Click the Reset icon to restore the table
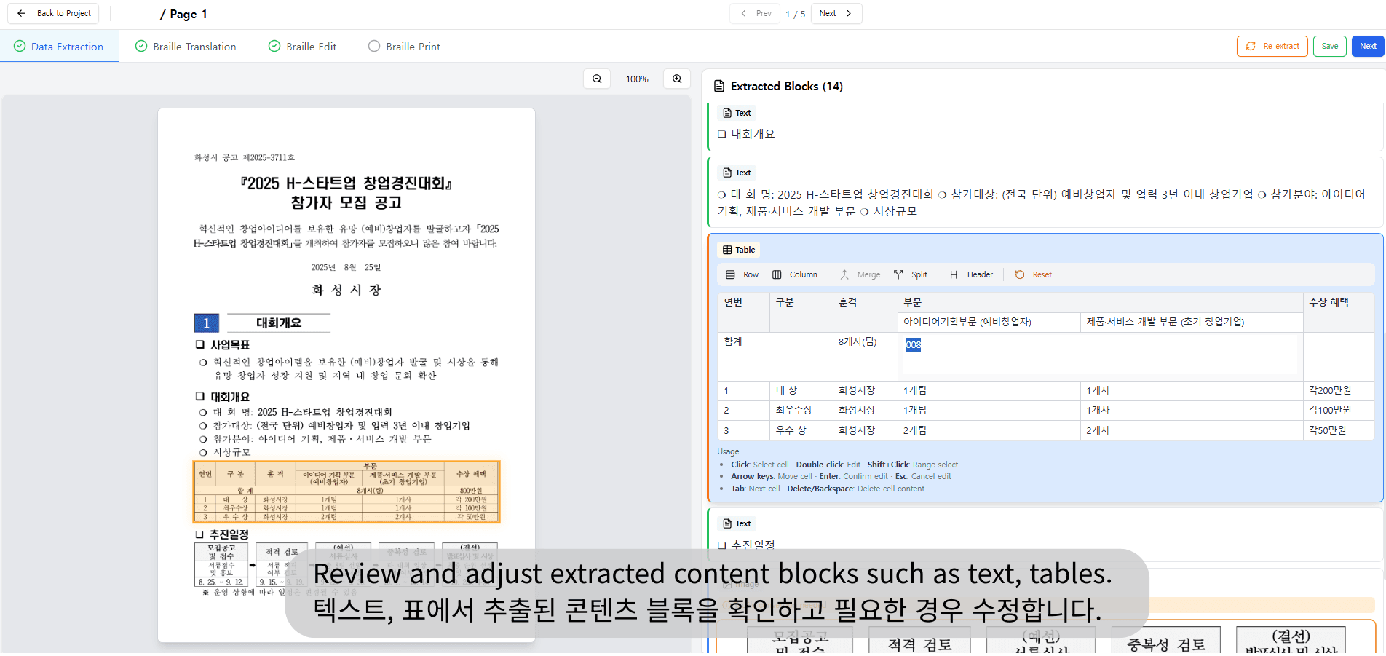The width and height of the screenshot is (1386, 656). pyautogui.click(x=1019, y=274)
